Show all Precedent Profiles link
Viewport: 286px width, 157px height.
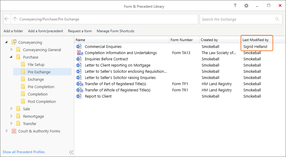point(24,152)
